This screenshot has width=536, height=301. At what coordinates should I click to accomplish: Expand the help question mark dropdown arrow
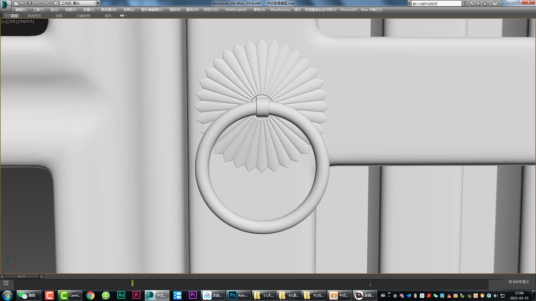(x=499, y=3)
